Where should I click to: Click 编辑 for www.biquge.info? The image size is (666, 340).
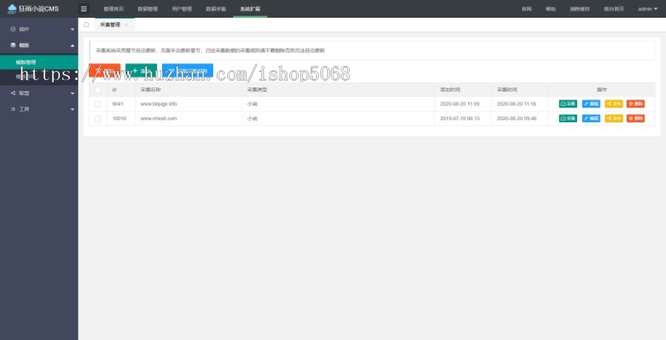(591, 104)
